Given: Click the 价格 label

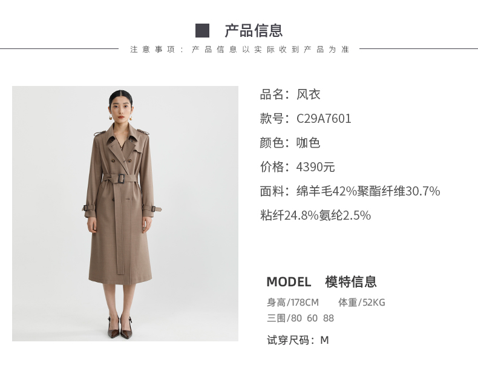Looking at the screenshot, I should click(x=272, y=167).
